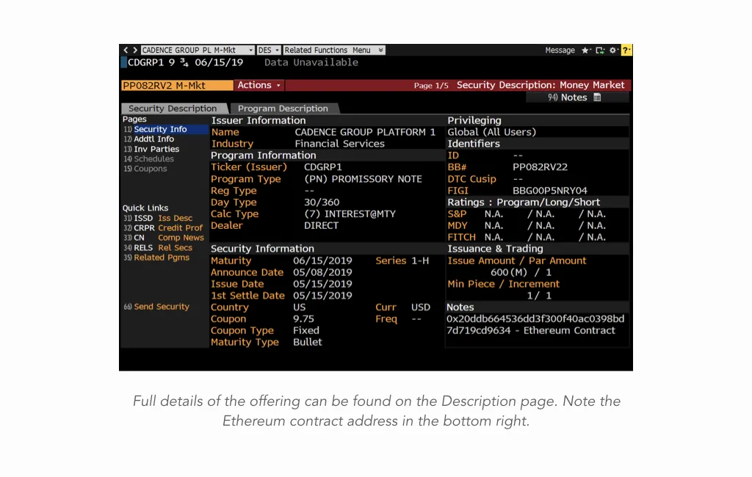Click the Message button
Image resolution: width=752 pixels, height=477 pixels.
click(560, 50)
